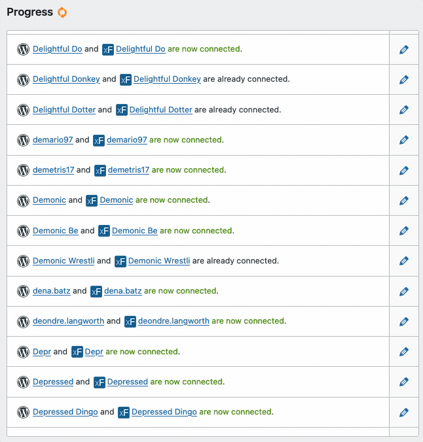Open the WordPress user Delightful Dotter link
Viewport: 423px width, 442px height.
[64, 110]
